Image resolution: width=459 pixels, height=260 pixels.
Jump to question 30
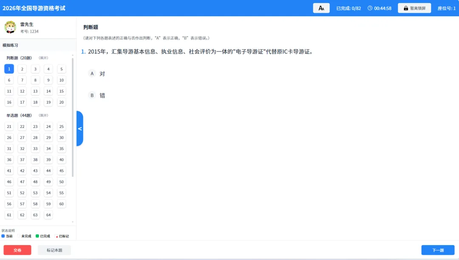point(62,138)
